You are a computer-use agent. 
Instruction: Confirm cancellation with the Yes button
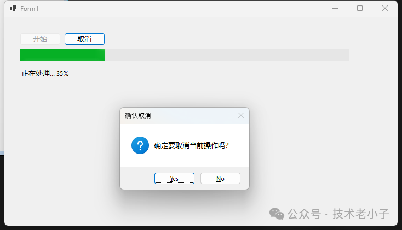click(174, 178)
